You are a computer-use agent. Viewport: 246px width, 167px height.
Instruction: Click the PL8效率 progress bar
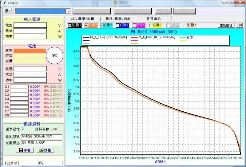pos(40,163)
